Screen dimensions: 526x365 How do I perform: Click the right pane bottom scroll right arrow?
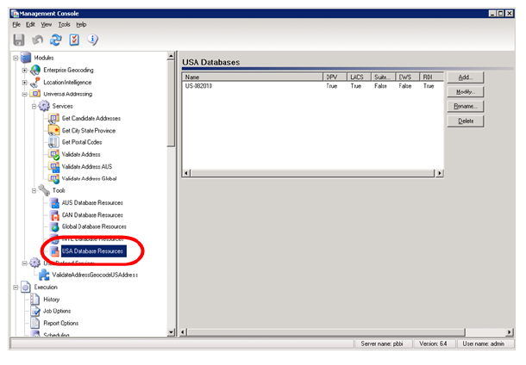coord(510,332)
